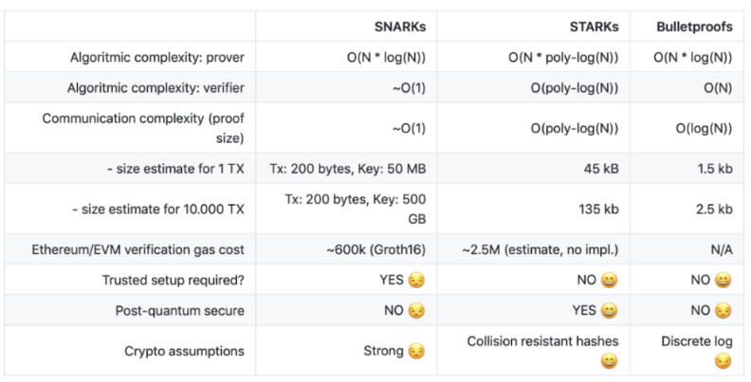Viewport: 751px width, 382px height.
Task: Click the O(N * poly-log(N)) prover cell
Action: click(x=563, y=58)
